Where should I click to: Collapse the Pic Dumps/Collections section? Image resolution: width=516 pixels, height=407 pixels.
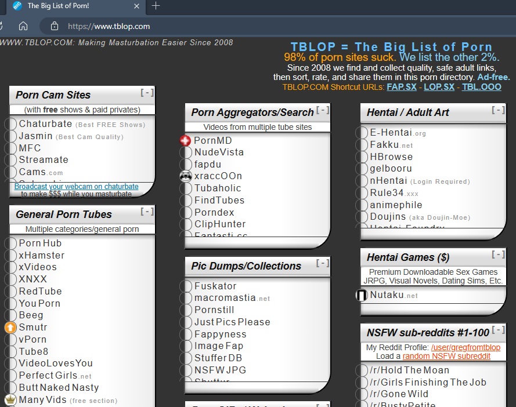[x=323, y=263]
